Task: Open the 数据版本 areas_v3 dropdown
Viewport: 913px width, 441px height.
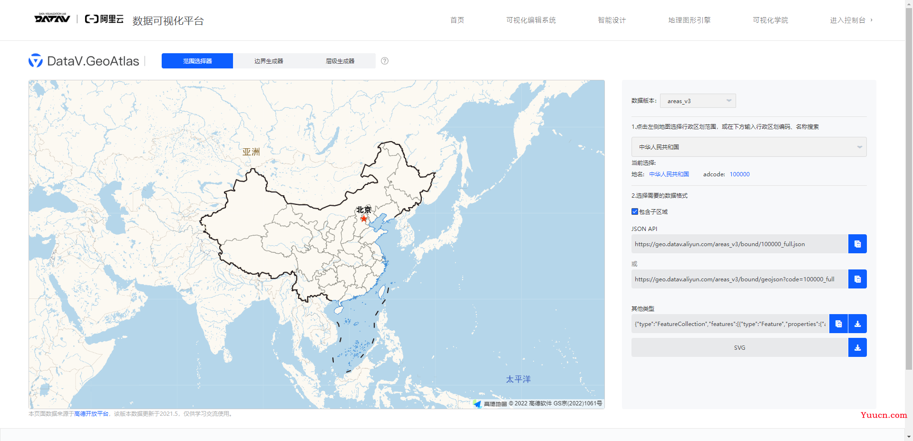Action: [x=698, y=101]
